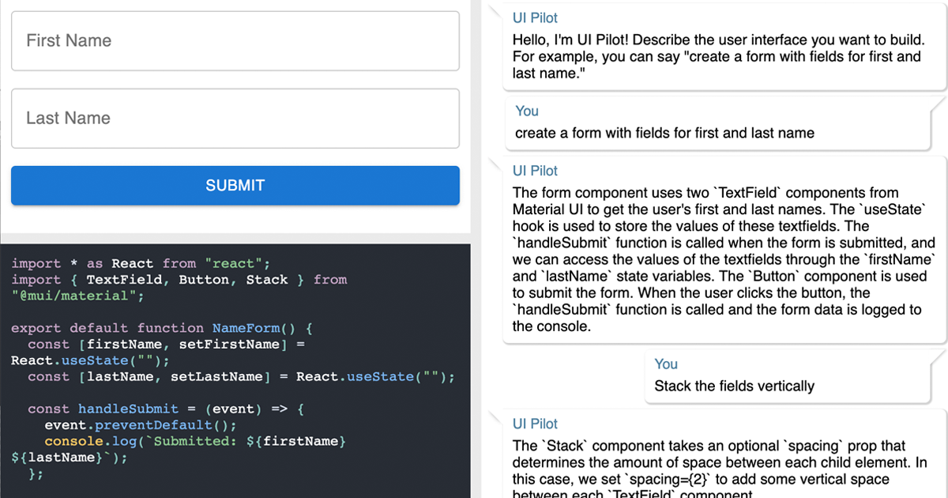Click the lastName useState code line

click(x=241, y=377)
